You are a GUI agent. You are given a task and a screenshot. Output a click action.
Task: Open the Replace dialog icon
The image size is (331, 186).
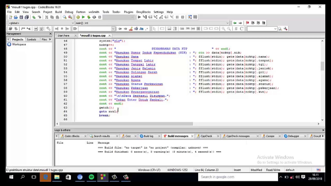point(70,17)
